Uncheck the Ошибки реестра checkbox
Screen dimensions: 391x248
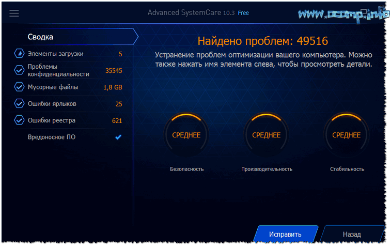[x=19, y=120]
